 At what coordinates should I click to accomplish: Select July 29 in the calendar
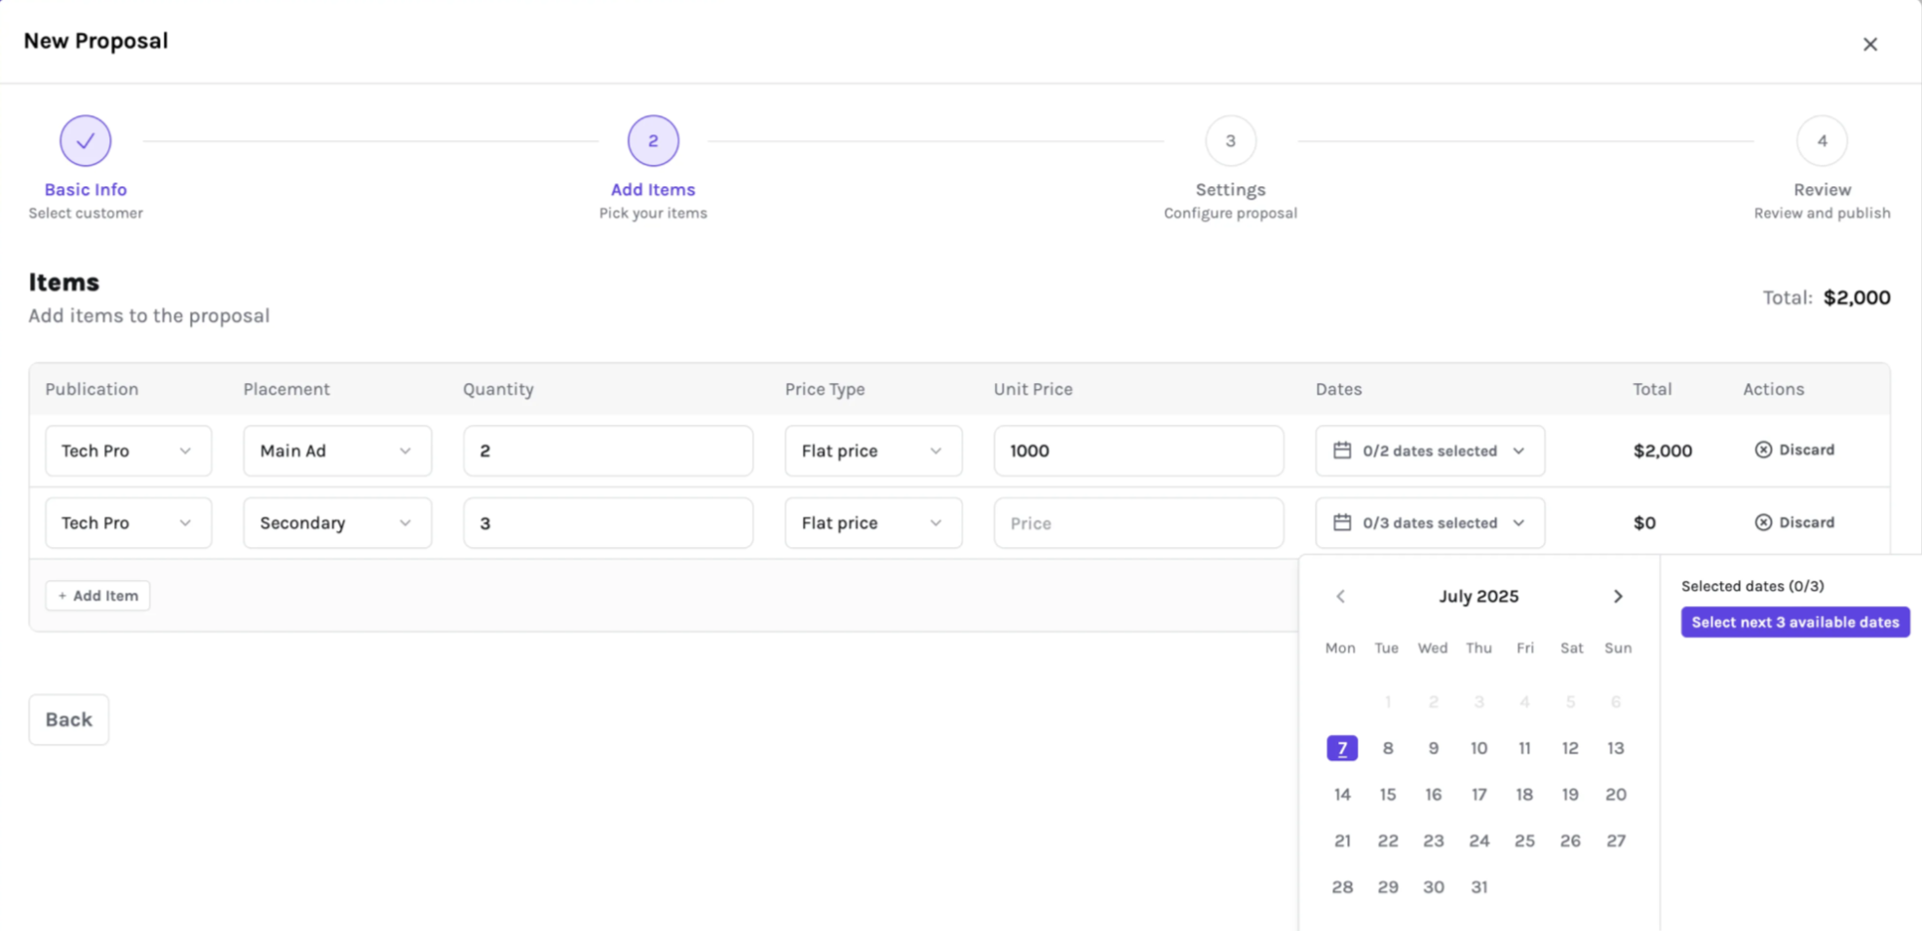click(1388, 887)
